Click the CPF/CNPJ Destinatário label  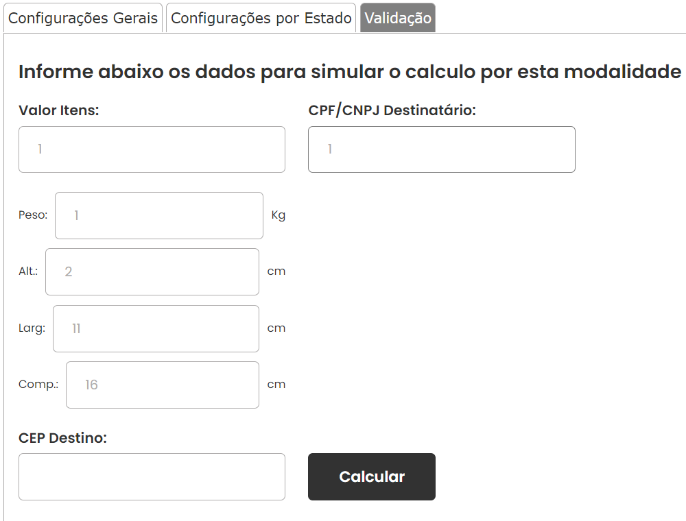coord(392,110)
